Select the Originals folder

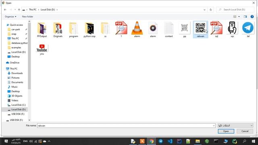coord(58,29)
